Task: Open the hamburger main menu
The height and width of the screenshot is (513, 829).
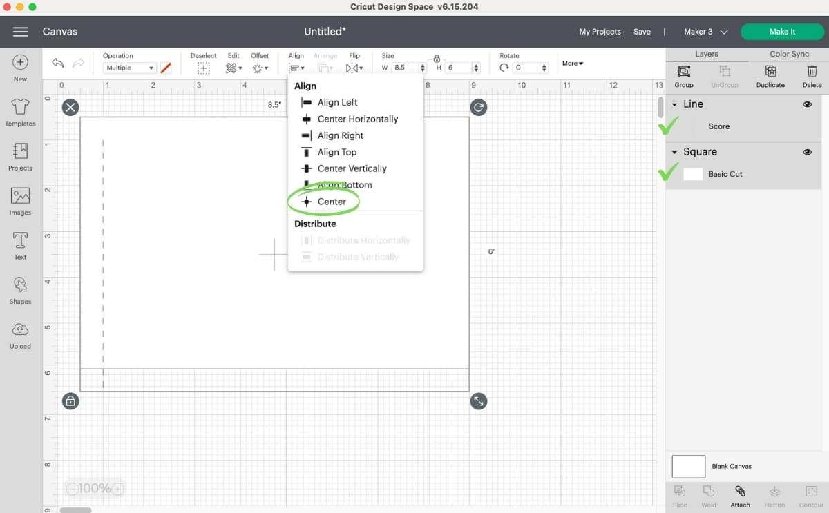Action: click(20, 32)
